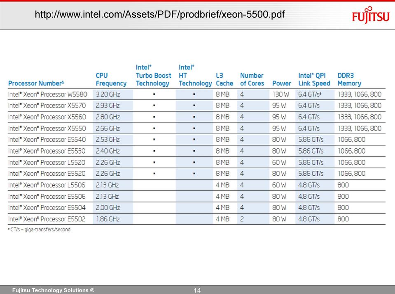Screen dimensions: 395x294
Task: Select the DDR3 Memory column header
Action: click(x=349, y=79)
